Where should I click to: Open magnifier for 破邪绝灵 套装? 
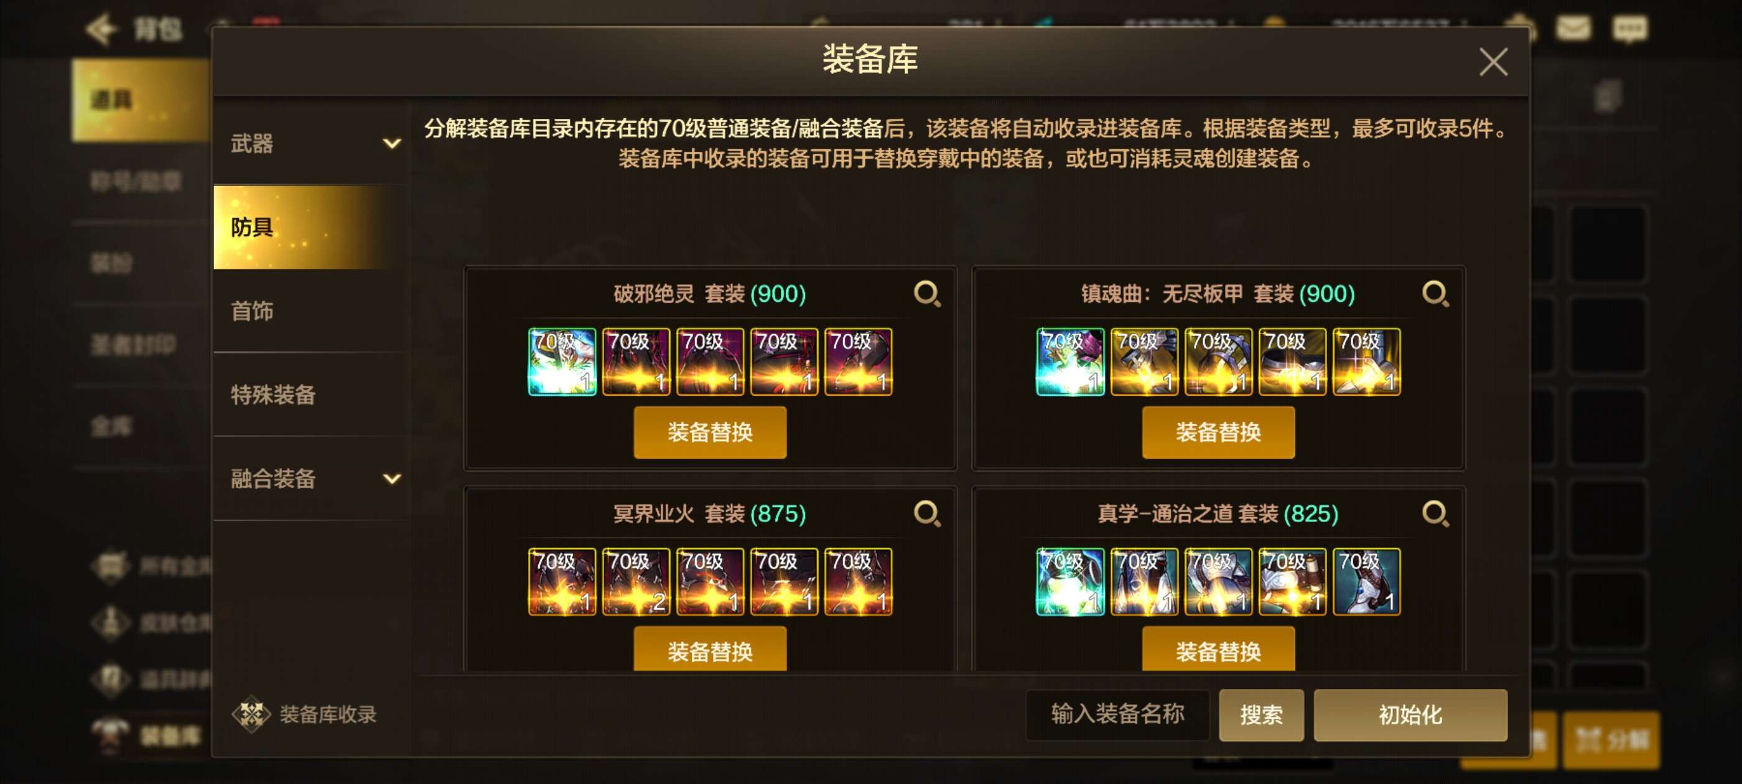(x=927, y=294)
